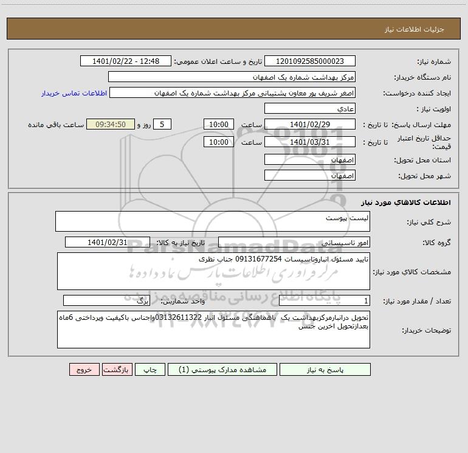Viewport: 468px width, 453px height.
Task: Select the شماره نیاز field 1201092585000023
Action: [x=310, y=61]
